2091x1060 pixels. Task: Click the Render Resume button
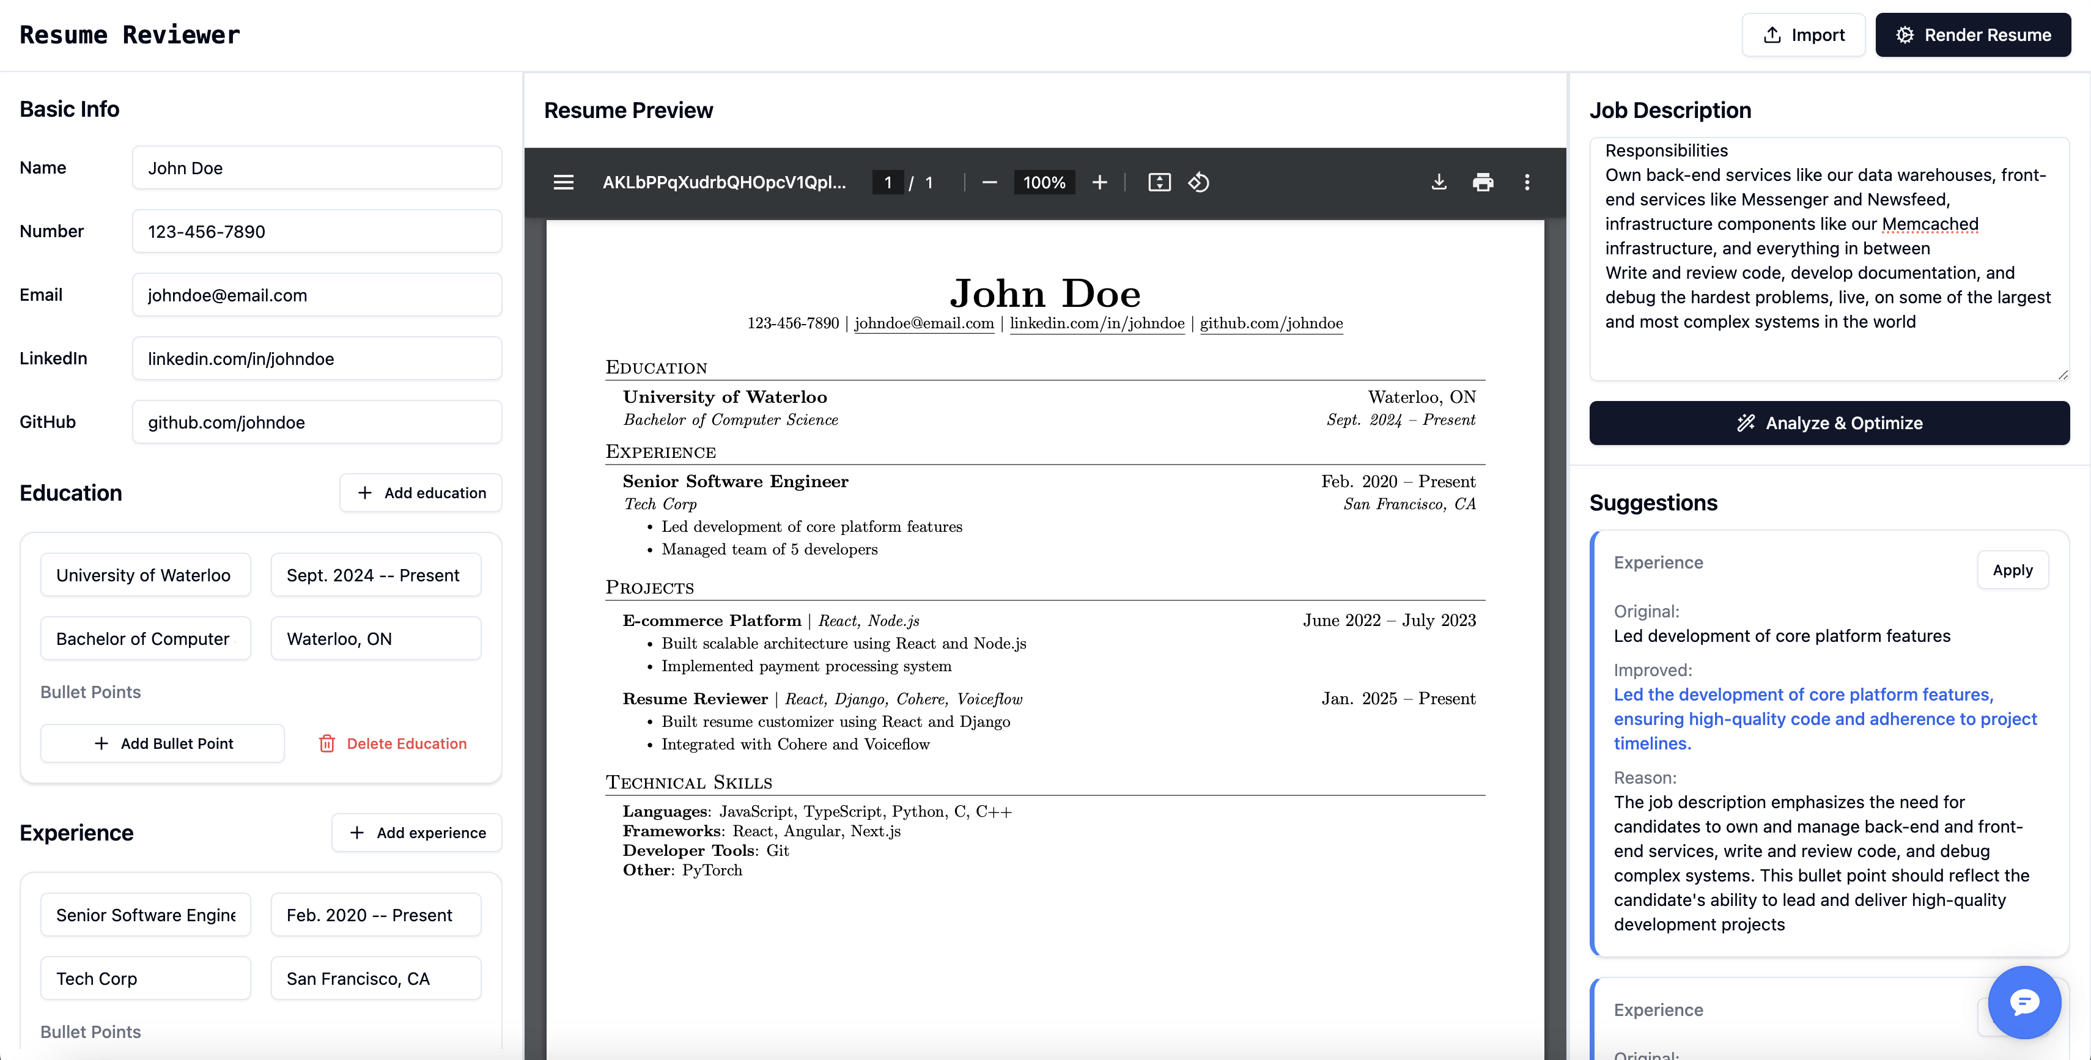coord(1972,35)
